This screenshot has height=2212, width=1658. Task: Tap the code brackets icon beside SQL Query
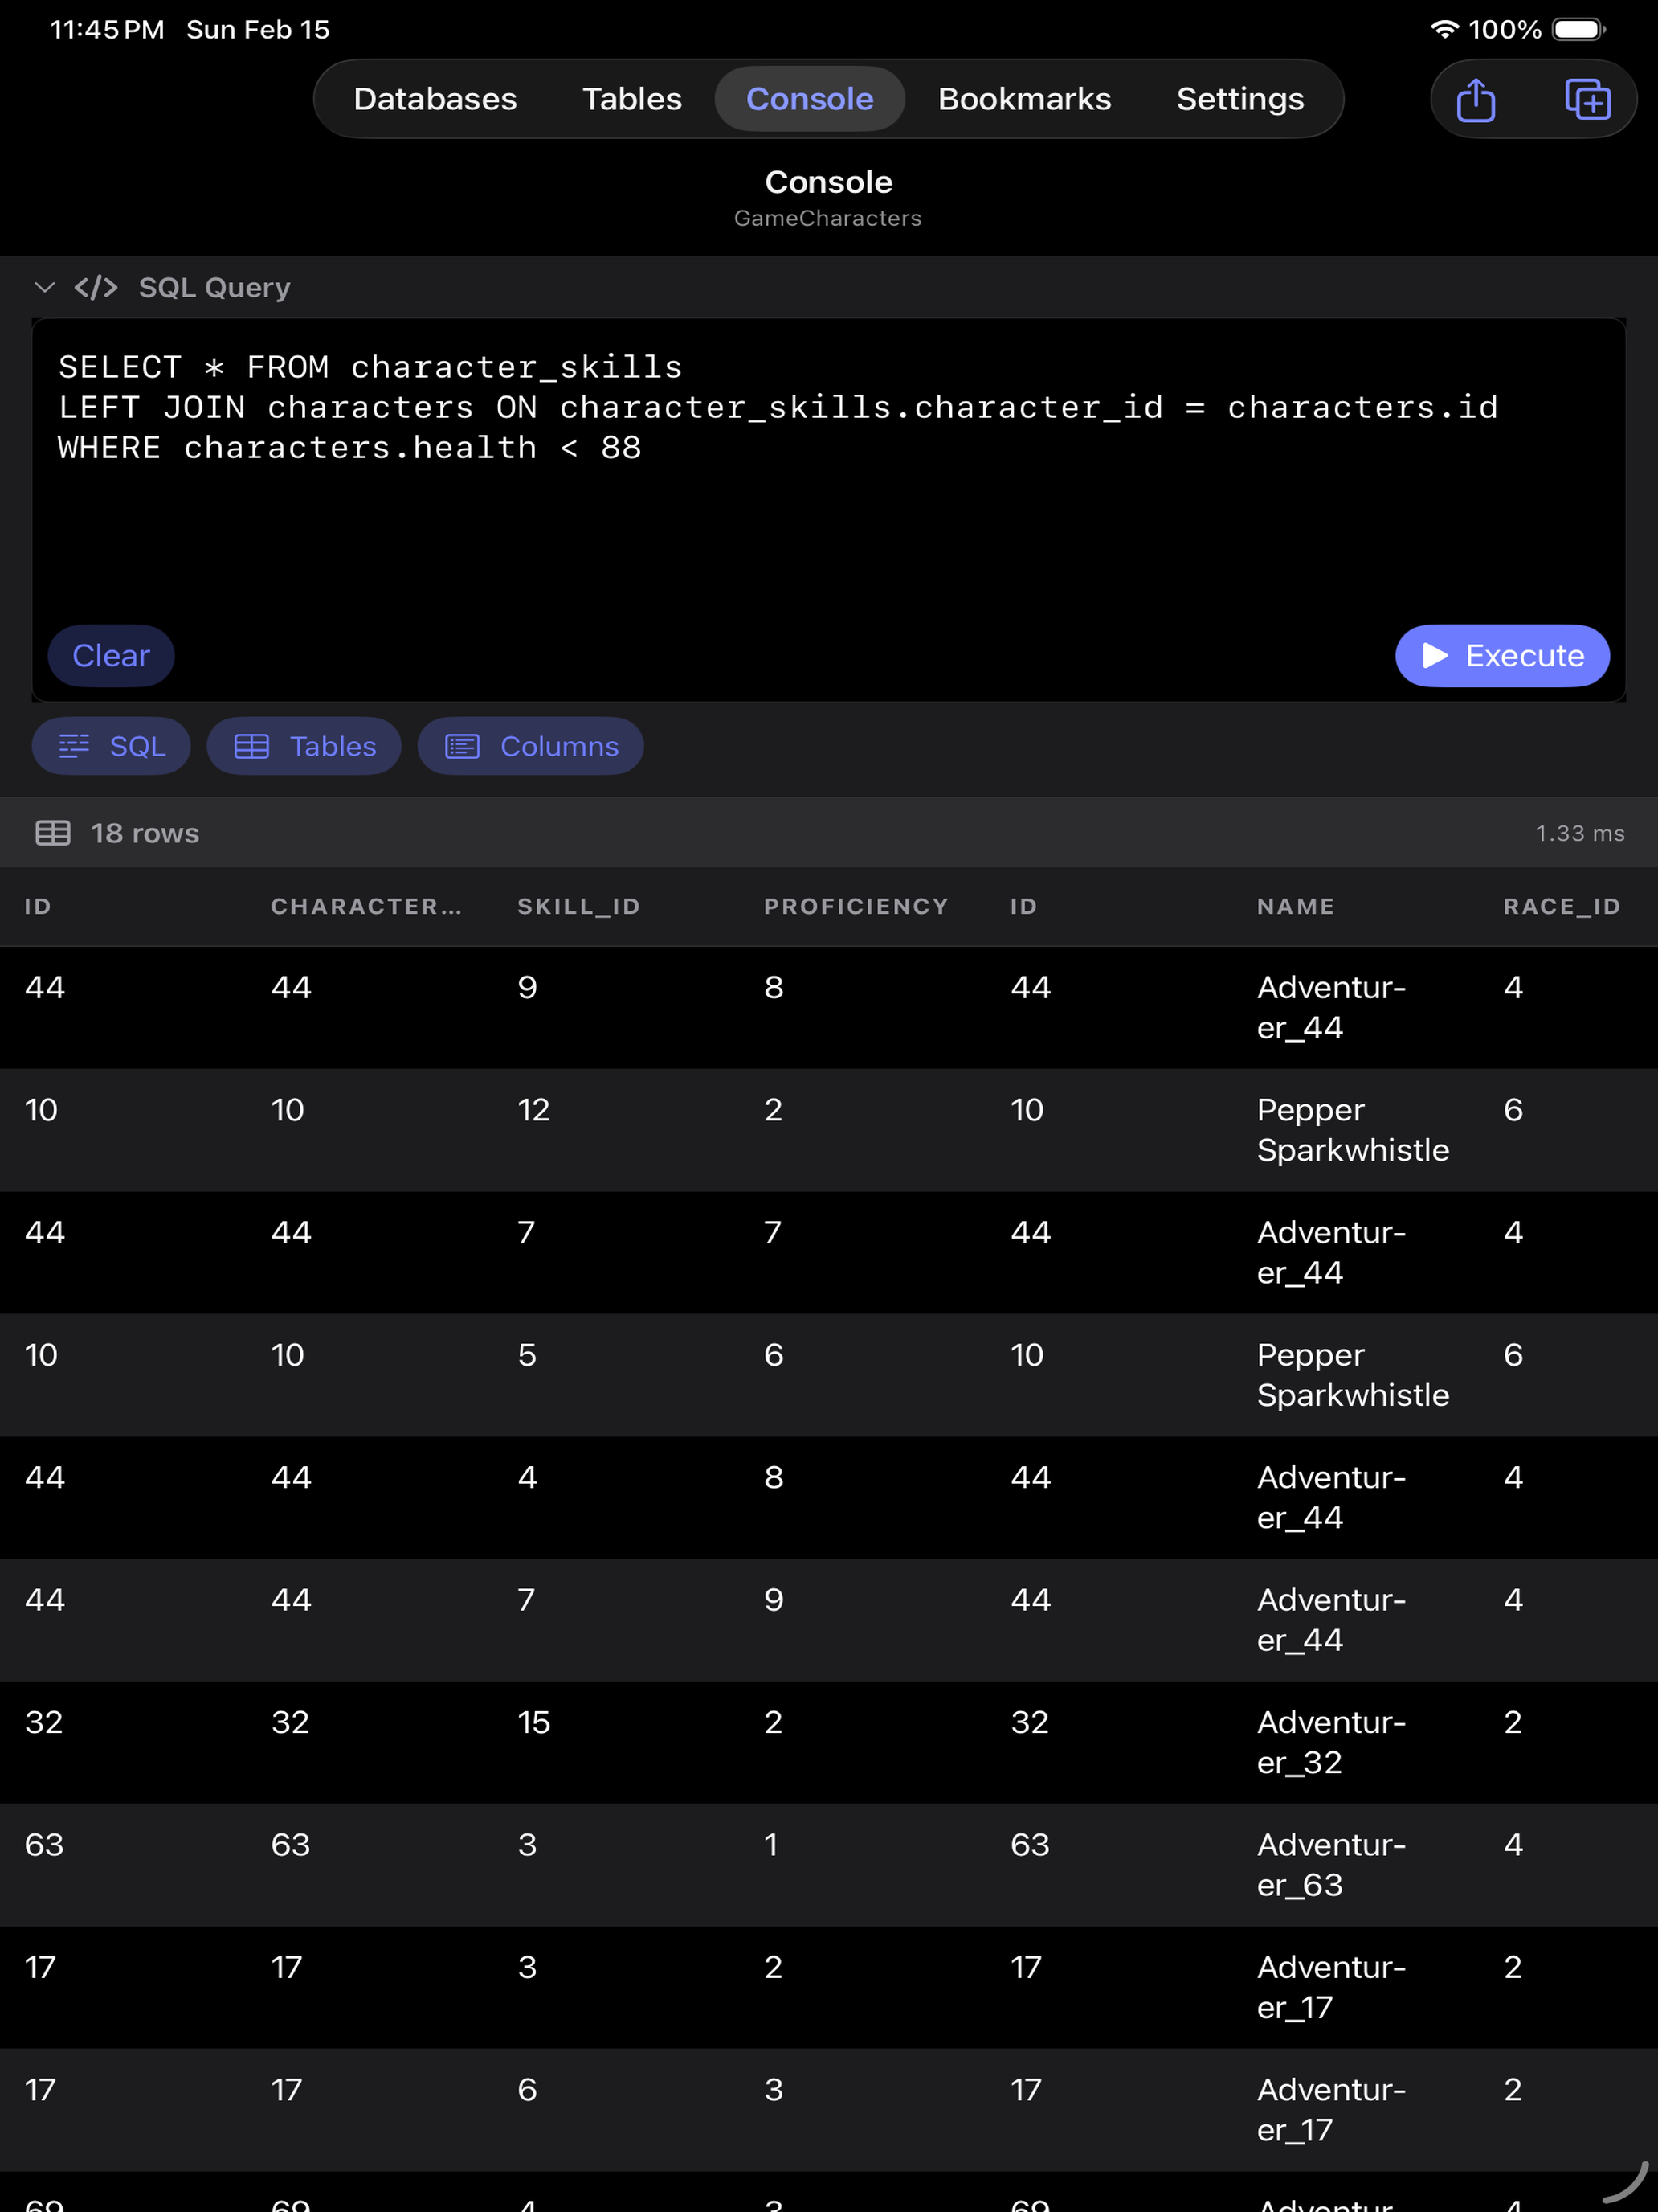click(x=96, y=288)
